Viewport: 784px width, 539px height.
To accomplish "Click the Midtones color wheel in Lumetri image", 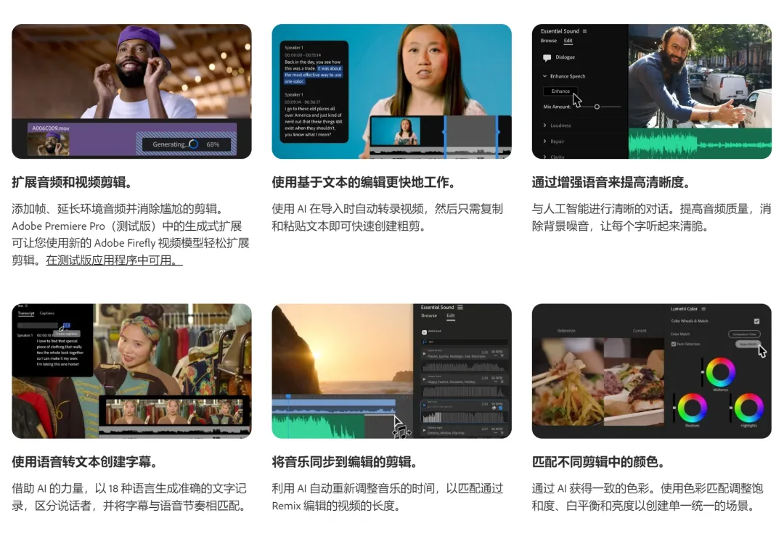I will pos(721,371).
